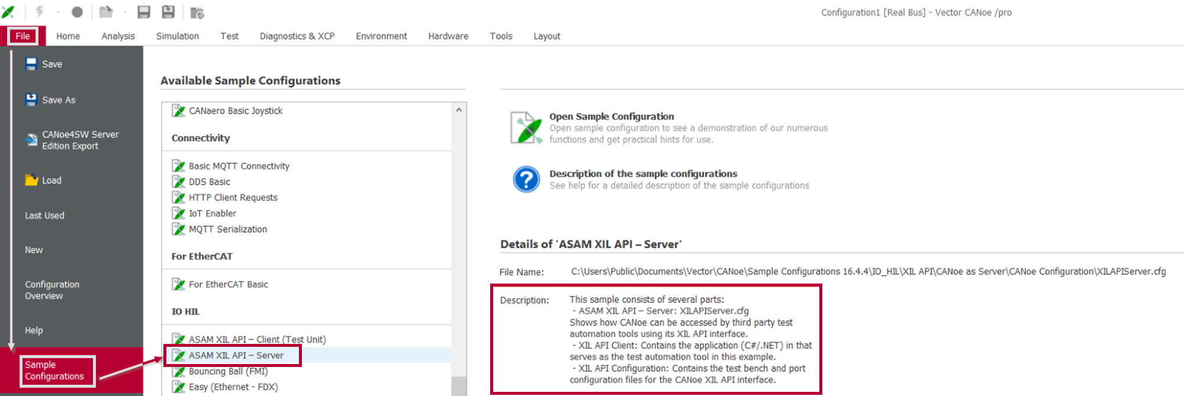The height and width of the screenshot is (396, 1184).
Task: Select Easy (Ethernet - FDX) sample
Action: coord(233,387)
